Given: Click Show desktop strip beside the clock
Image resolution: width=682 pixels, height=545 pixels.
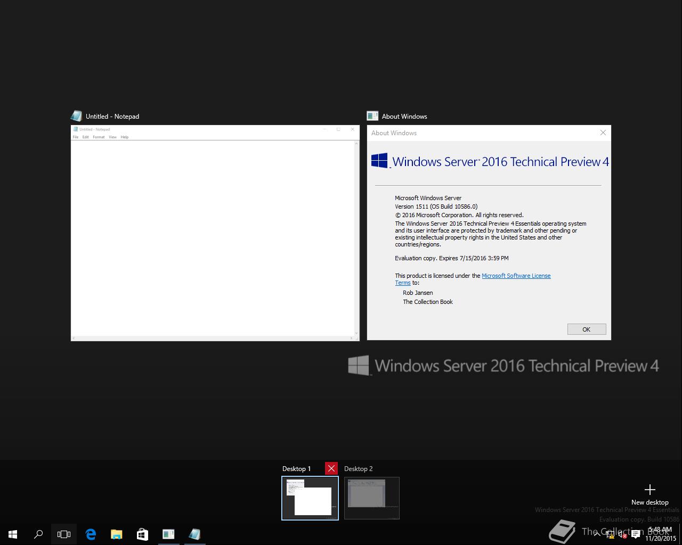Looking at the screenshot, I should 680,534.
